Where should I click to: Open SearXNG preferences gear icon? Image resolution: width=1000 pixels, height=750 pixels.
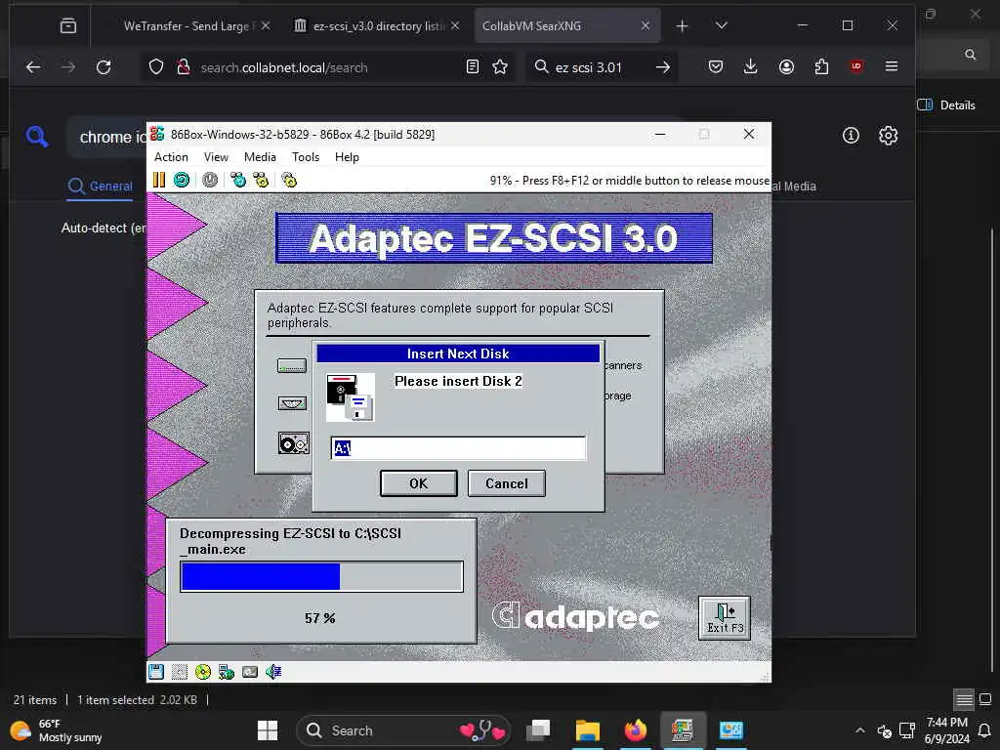point(888,135)
